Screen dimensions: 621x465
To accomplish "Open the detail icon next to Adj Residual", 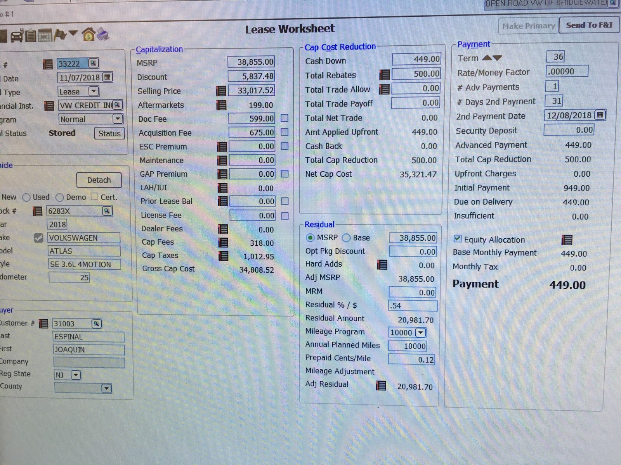I will pos(382,385).
